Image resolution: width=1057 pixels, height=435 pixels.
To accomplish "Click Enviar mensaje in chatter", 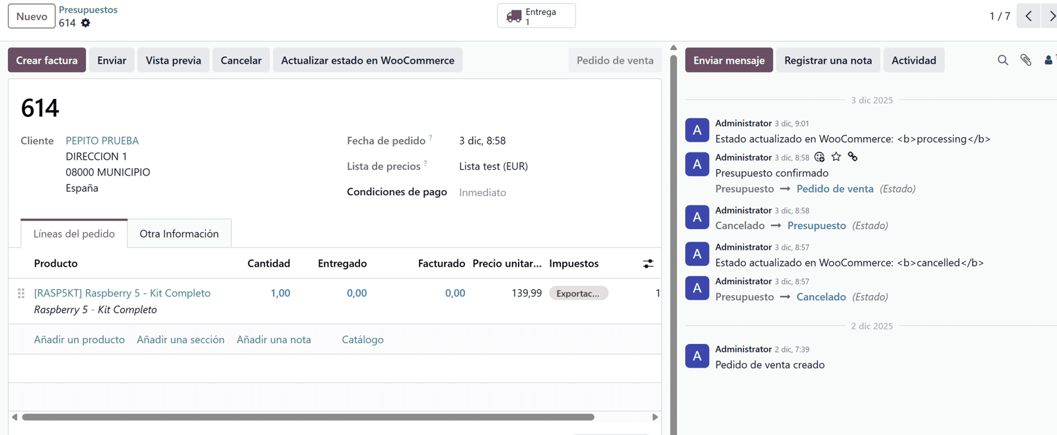I will tap(729, 60).
